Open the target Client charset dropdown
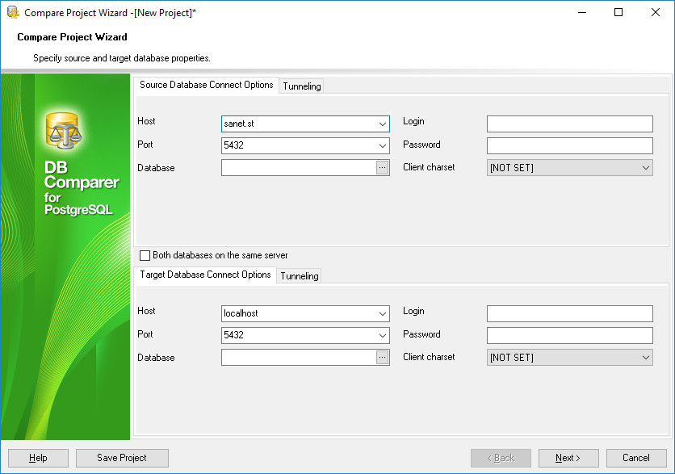675x474 pixels. (569, 358)
